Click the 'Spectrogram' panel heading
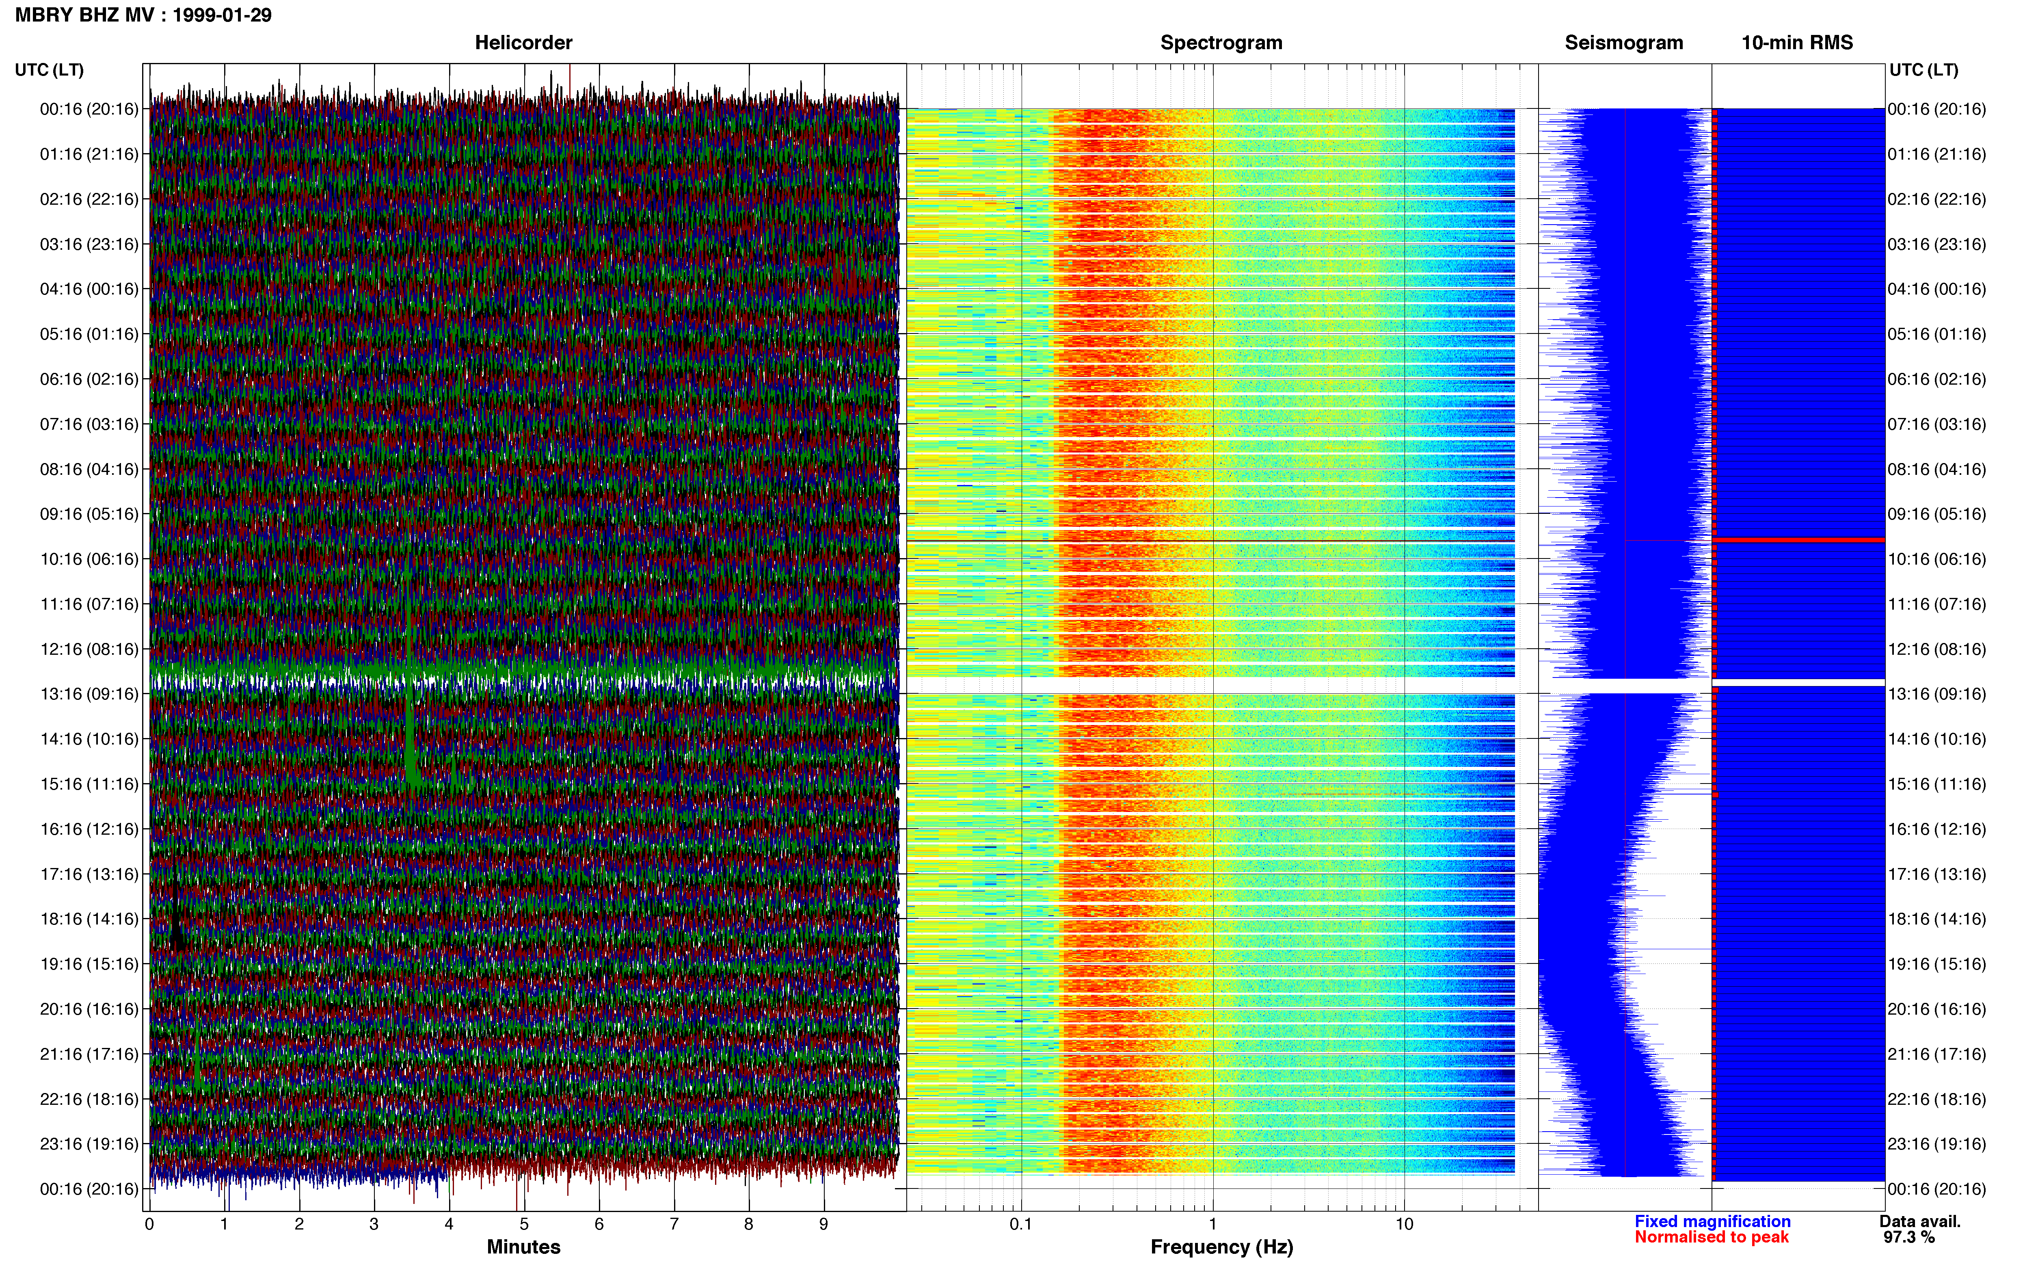This screenshot has width=2038, height=1275. click(1221, 43)
